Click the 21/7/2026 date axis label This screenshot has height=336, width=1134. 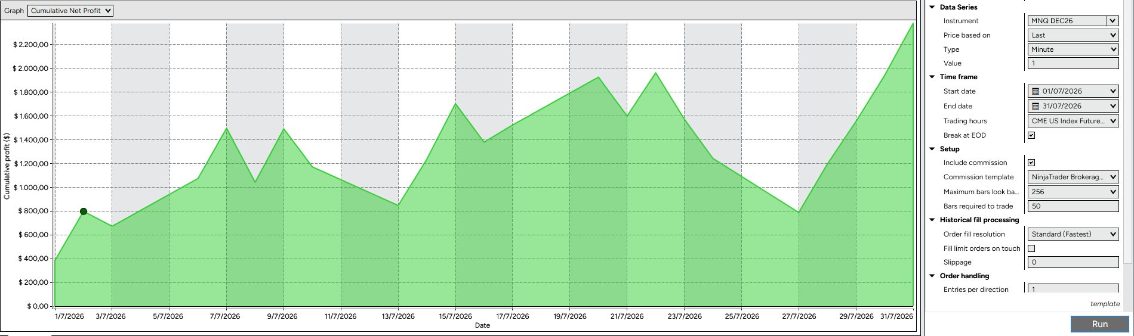(x=627, y=316)
